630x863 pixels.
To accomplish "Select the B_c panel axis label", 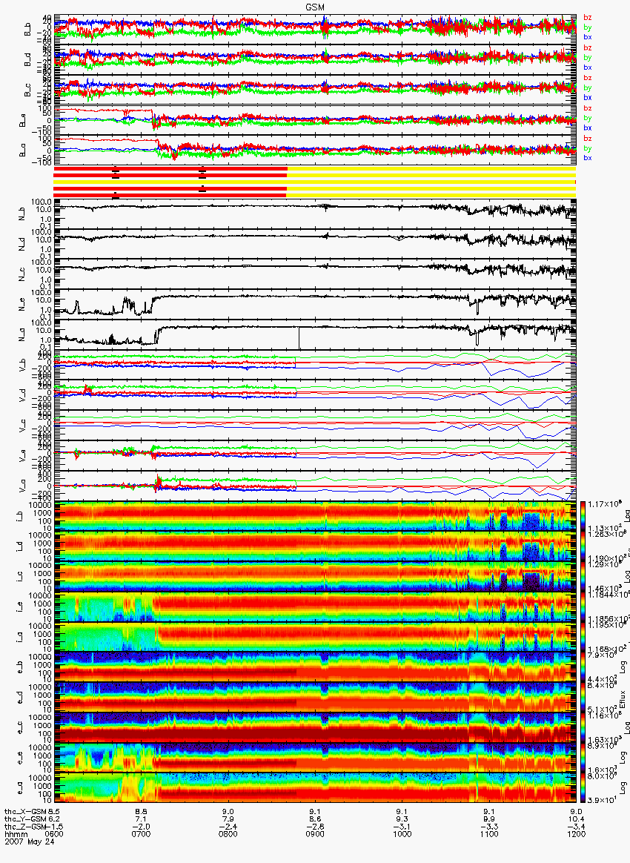I will (27, 90).
